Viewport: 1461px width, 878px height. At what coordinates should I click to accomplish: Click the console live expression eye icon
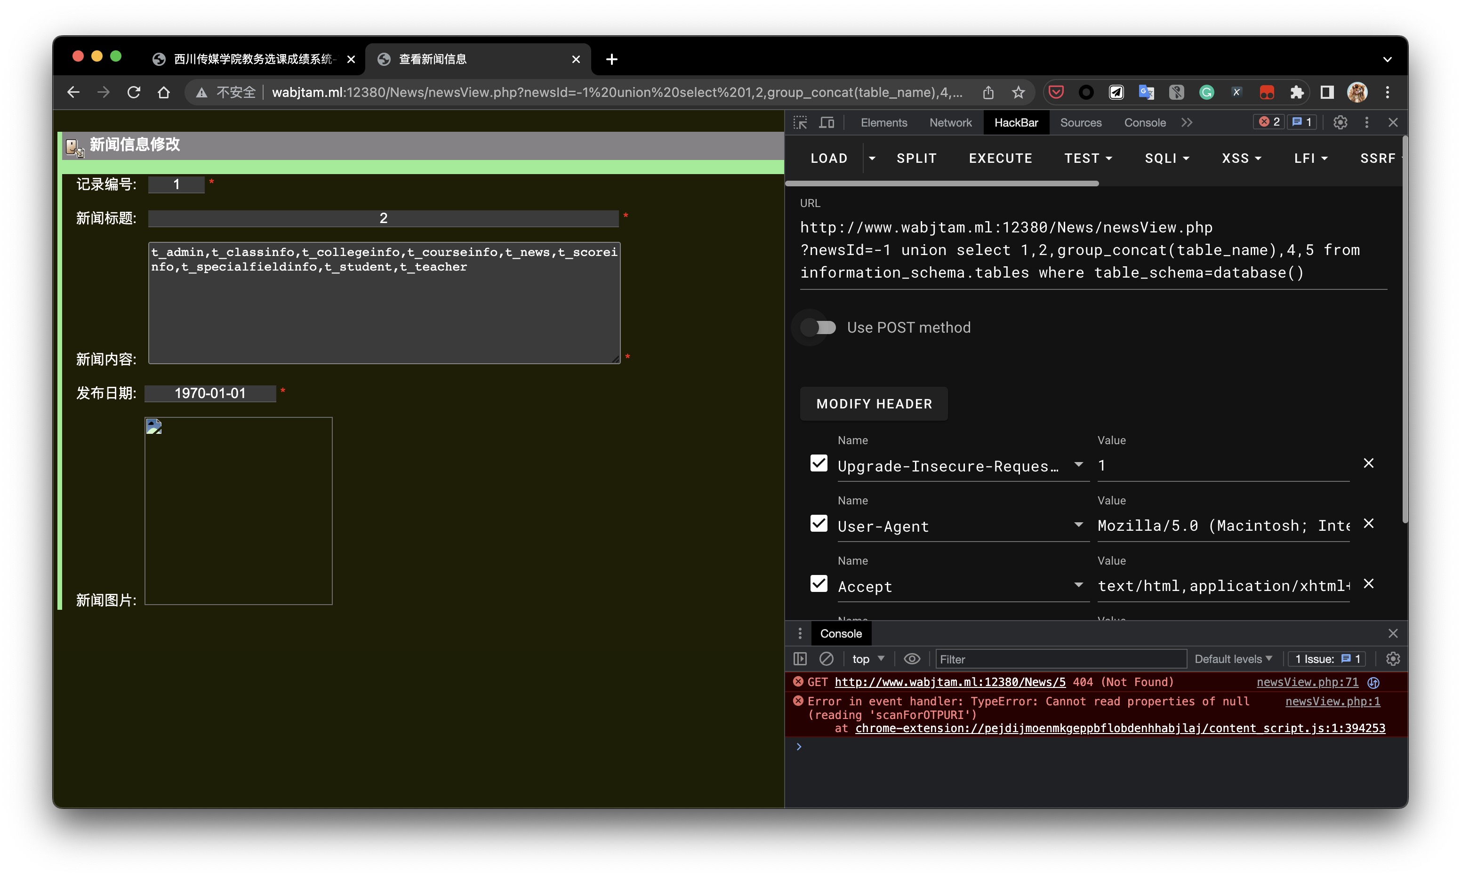tap(912, 659)
